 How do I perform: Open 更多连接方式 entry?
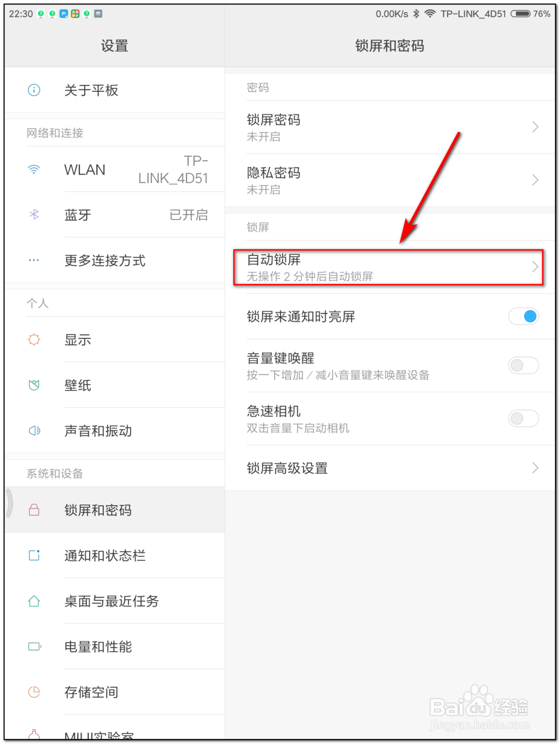coord(105,261)
